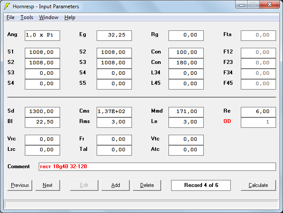
Task: Select the S3 field containing 1008,00
Action: click(x=114, y=63)
